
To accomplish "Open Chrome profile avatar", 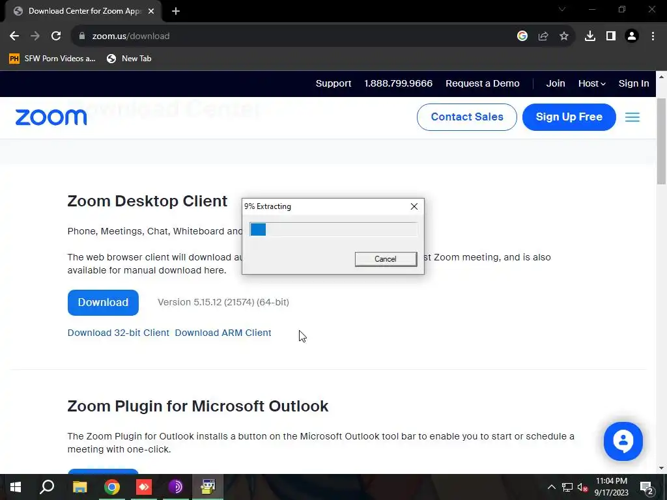I will pyautogui.click(x=632, y=36).
